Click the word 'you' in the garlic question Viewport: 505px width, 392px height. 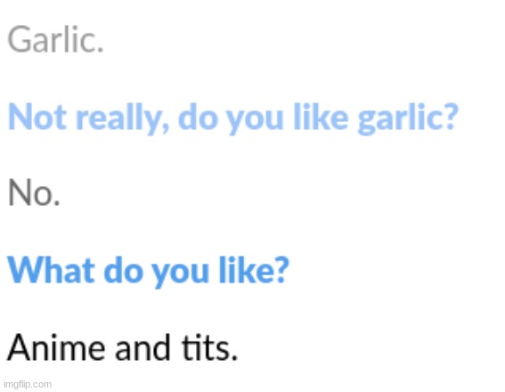coord(255,121)
